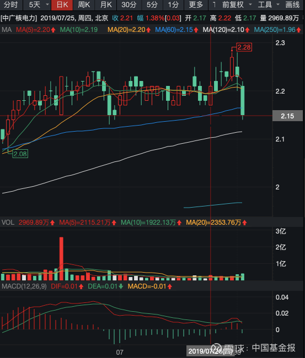
Task: Click the tallest red volume bar
Action: (x=61, y=259)
